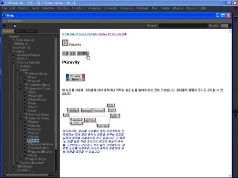Open the PWind help topic

pyautogui.click(x=32, y=155)
